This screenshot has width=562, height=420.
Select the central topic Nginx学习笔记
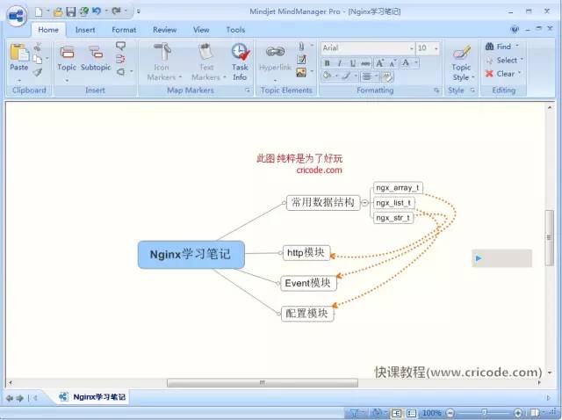coord(191,254)
